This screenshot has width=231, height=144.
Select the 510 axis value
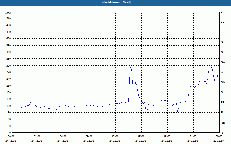point(9,18)
